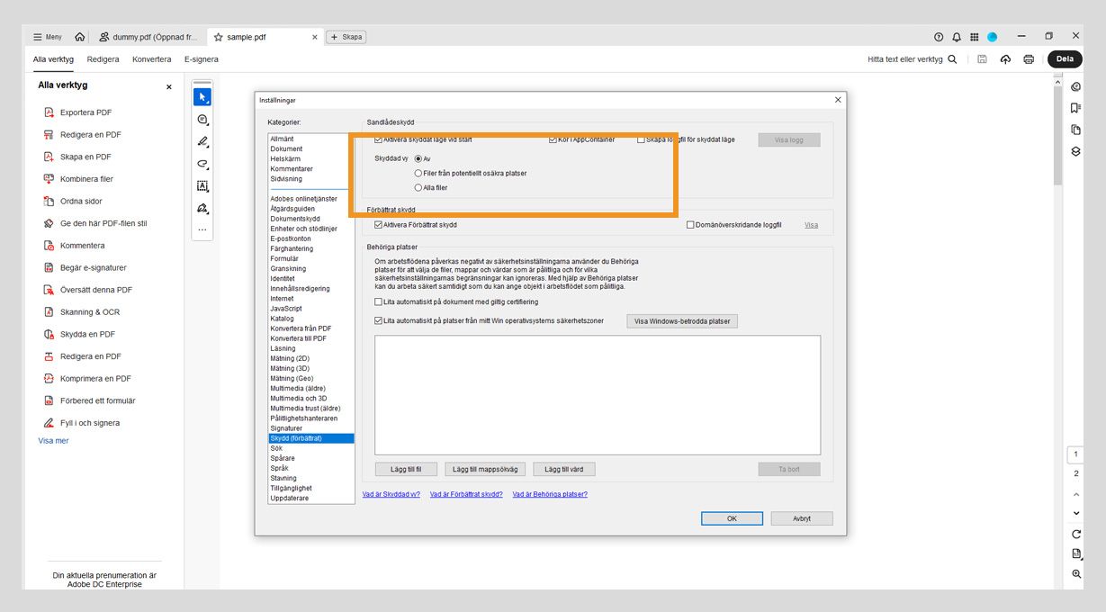
Task: Click the cloud upload icon
Action: pos(1005,59)
